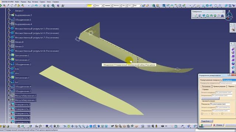Click the Развертываемая поверхность selection field
This screenshot has width=236, height=132.
click(229, 80)
